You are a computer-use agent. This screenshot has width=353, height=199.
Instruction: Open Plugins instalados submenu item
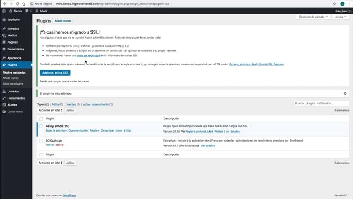pyautogui.click(x=14, y=72)
